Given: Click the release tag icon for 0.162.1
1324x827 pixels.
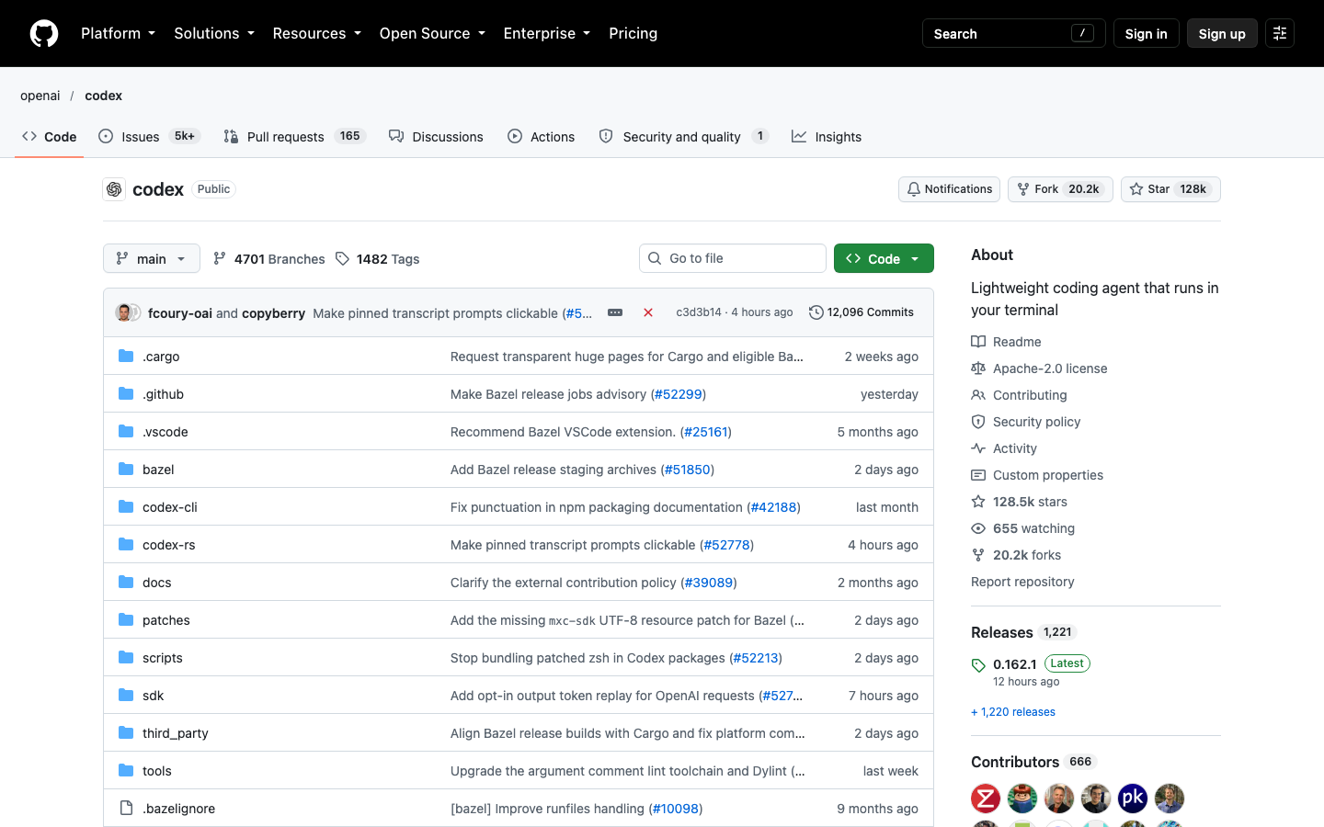Looking at the screenshot, I should click(978, 665).
